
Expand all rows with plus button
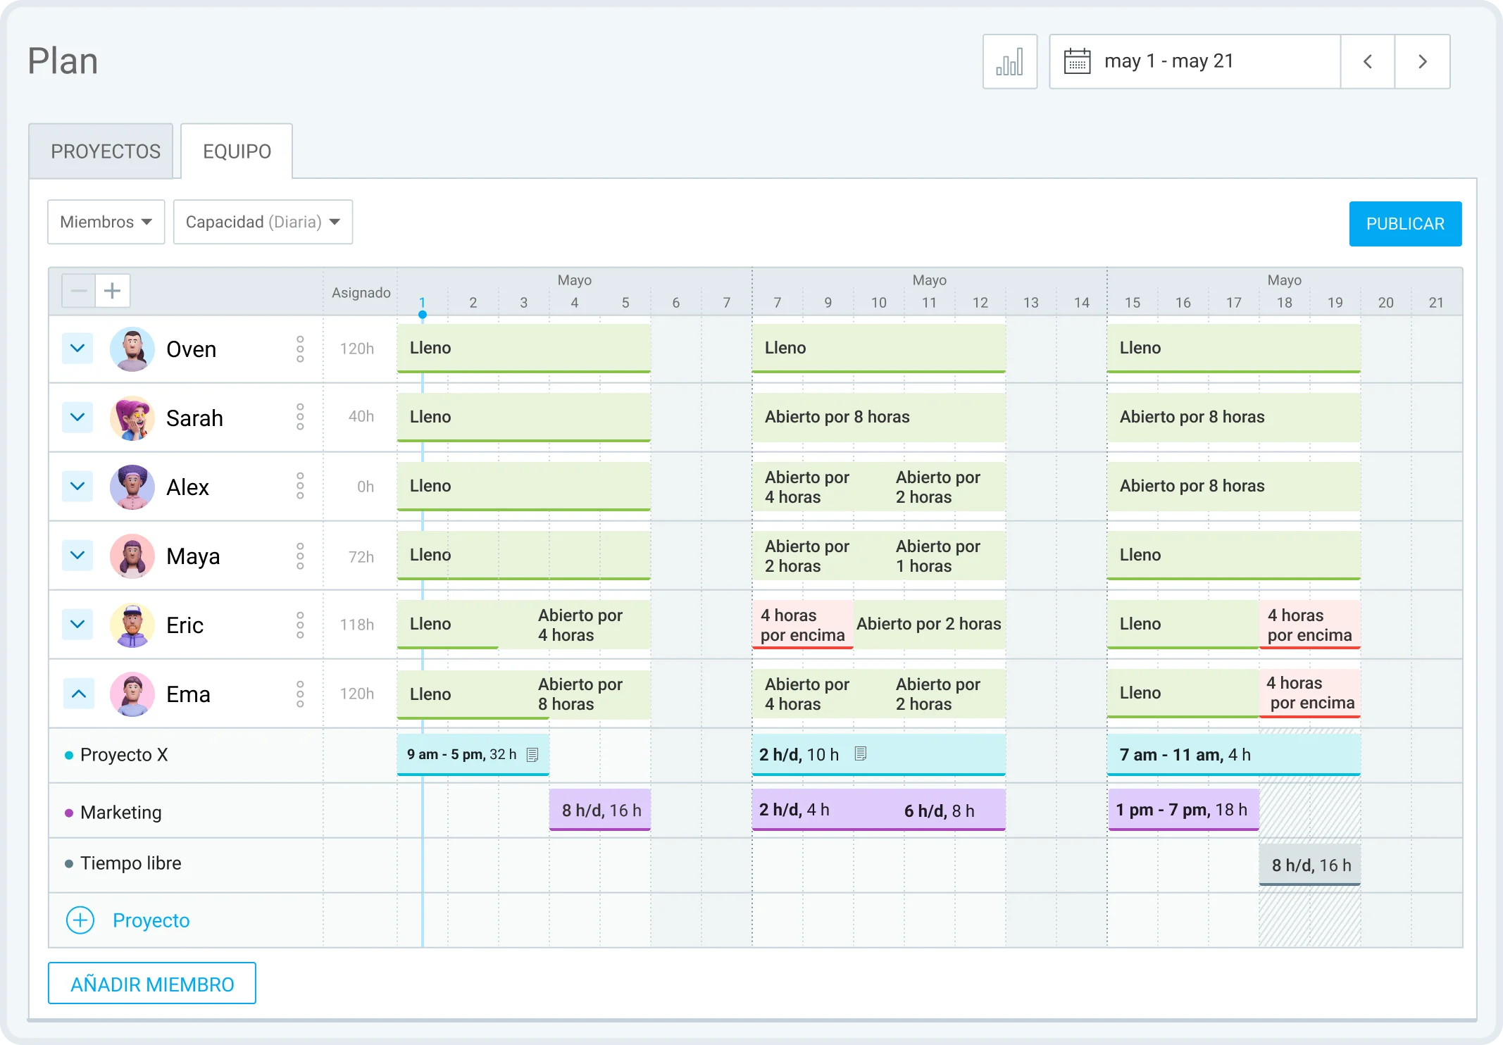pyautogui.click(x=113, y=290)
